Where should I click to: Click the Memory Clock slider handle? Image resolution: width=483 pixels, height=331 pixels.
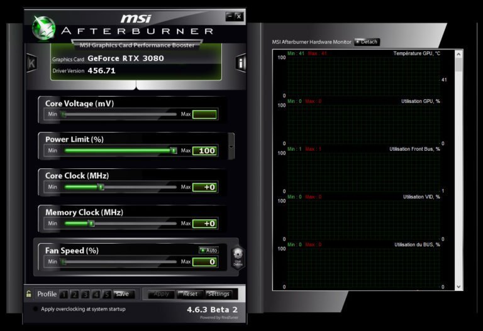coord(91,224)
